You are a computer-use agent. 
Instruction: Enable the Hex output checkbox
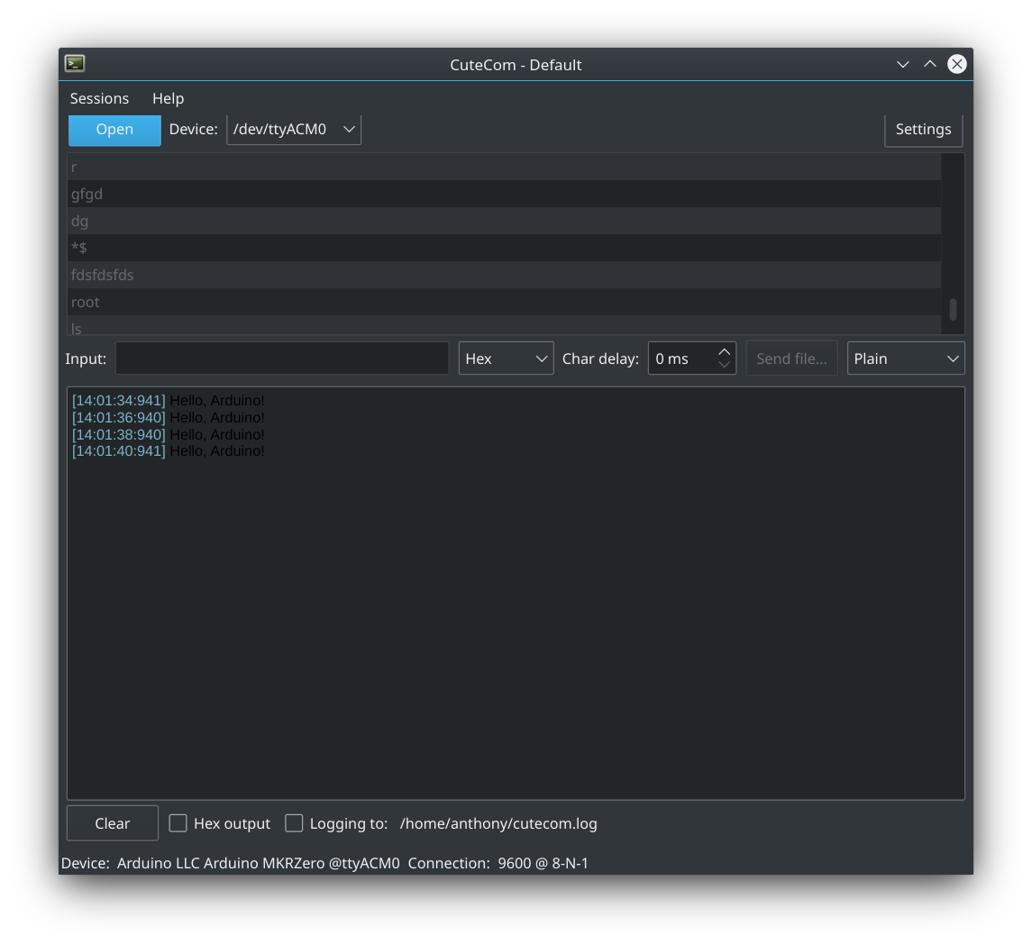coord(178,823)
